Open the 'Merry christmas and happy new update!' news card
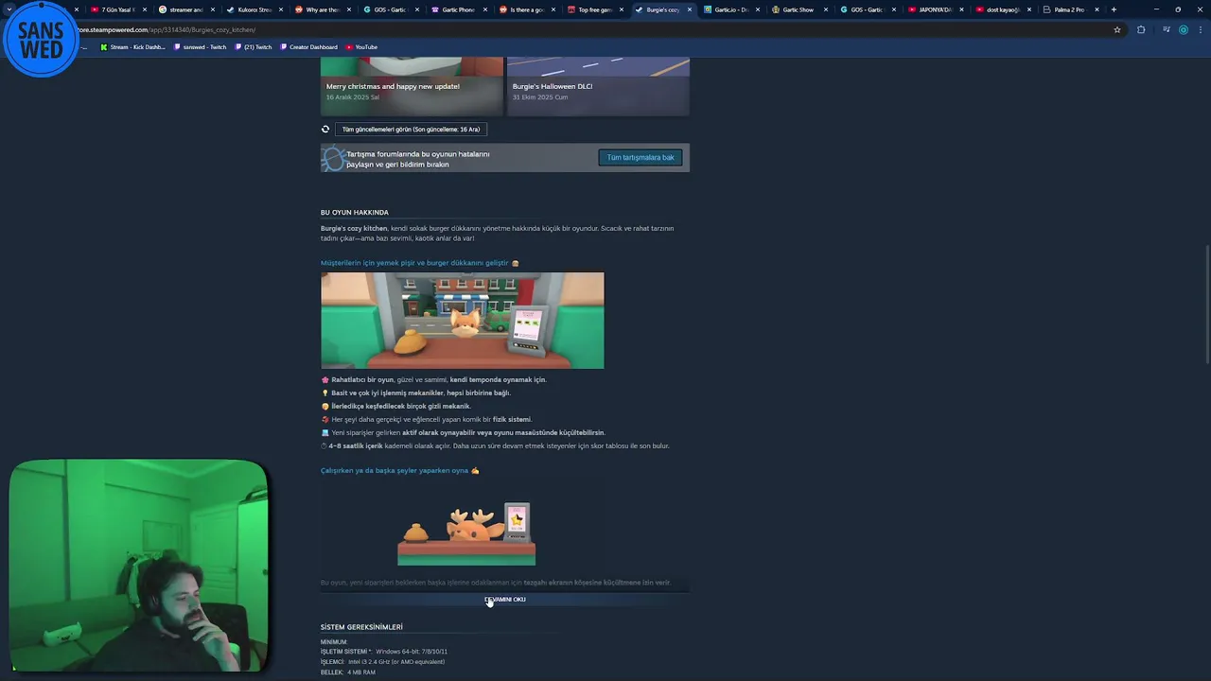Viewport: 1211px width, 681px height. coord(412,86)
